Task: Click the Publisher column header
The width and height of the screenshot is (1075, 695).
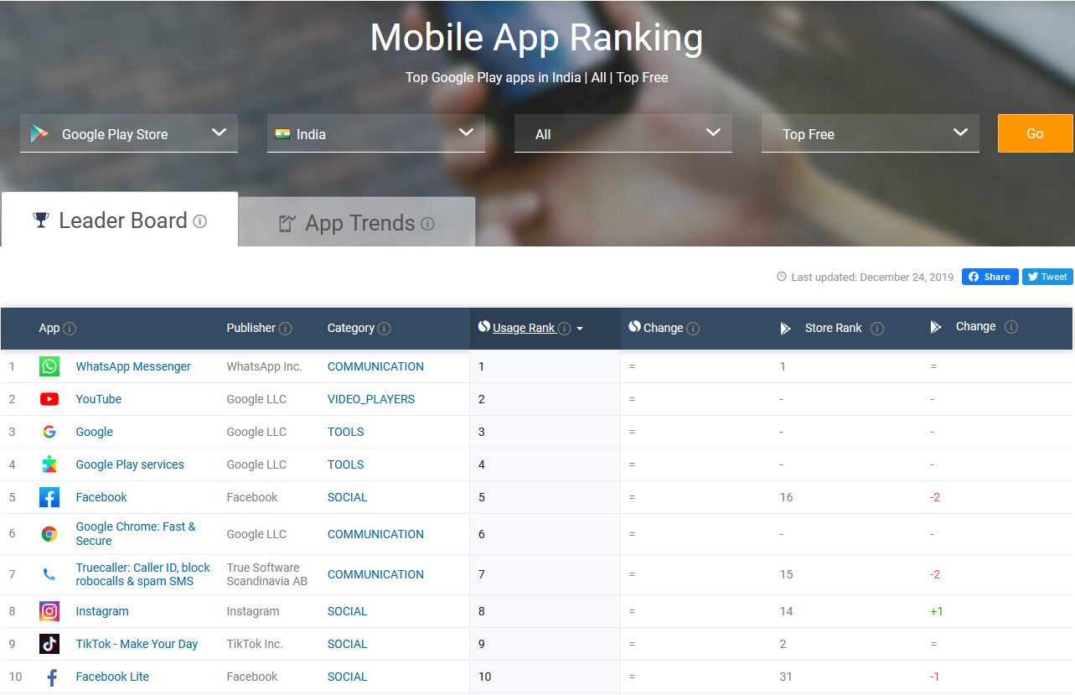Action: [251, 328]
